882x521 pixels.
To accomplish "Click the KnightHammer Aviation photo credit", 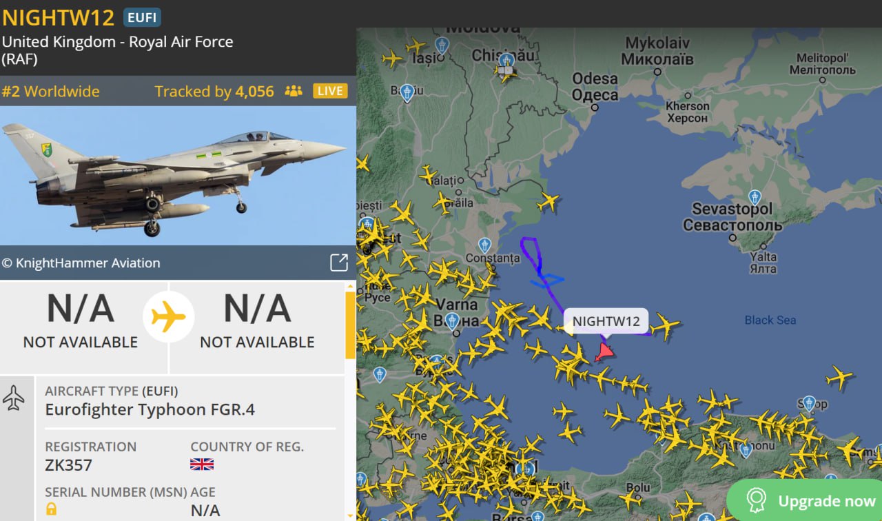I will [x=81, y=263].
